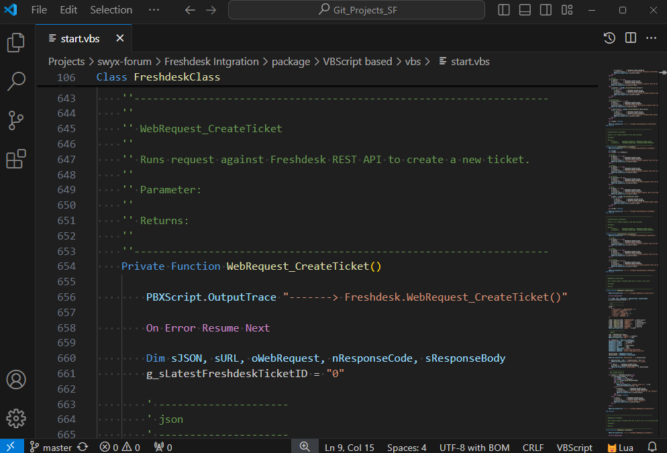Change language mode via VBScript
Image resolution: width=667 pixels, height=453 pixels.
(574, 448)
